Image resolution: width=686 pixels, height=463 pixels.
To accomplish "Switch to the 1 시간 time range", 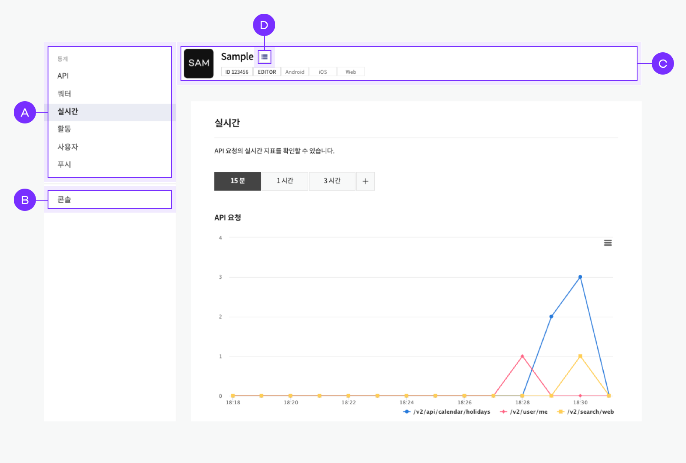I will (285, 181).
